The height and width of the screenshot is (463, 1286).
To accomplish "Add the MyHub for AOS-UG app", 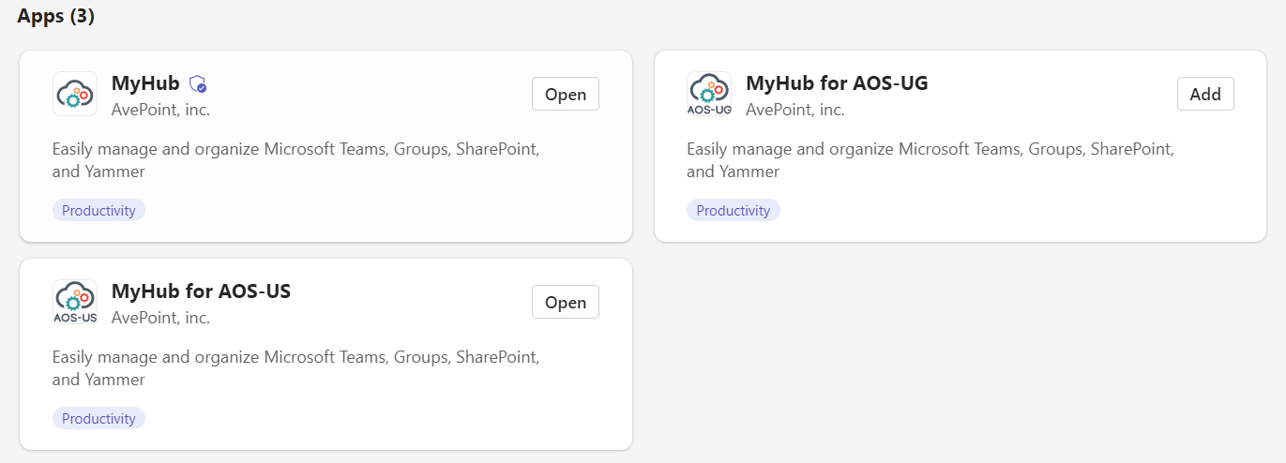I will [1205, 94].
